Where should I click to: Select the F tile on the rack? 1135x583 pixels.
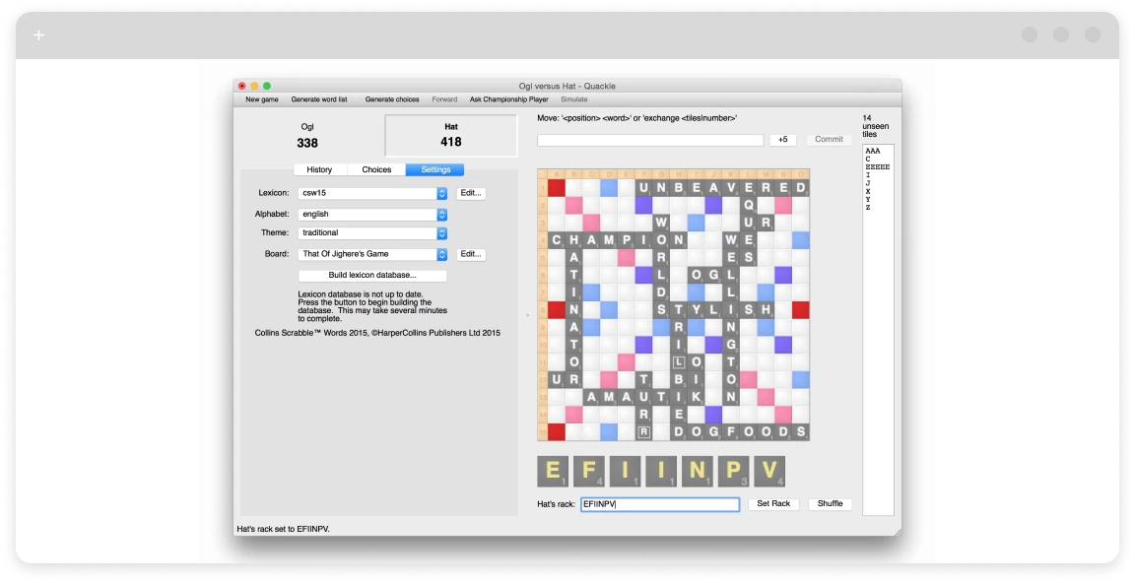(x=589, y=471)
